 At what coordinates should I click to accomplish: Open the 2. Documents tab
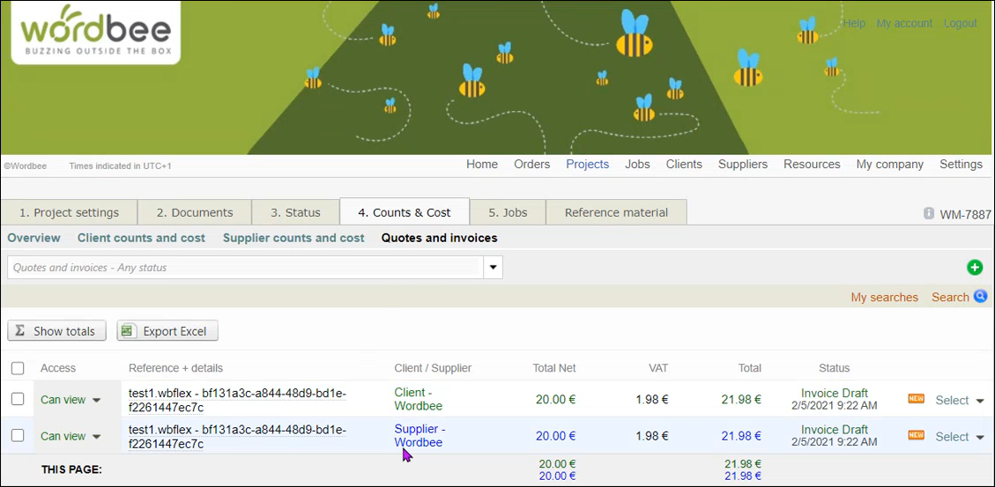(194, 212)
